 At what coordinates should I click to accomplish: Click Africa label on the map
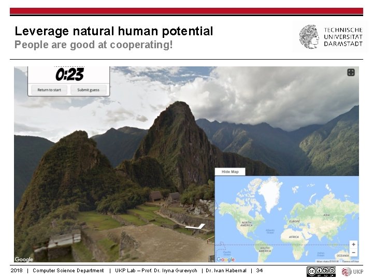294,237
